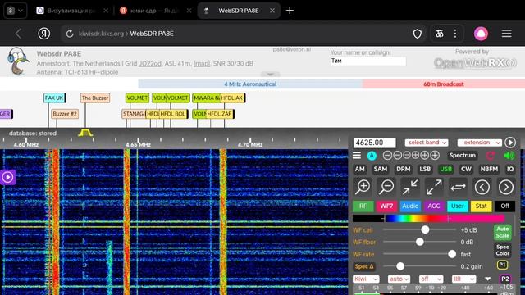
Task: Open the RF tab
Action: coord(363,206)
